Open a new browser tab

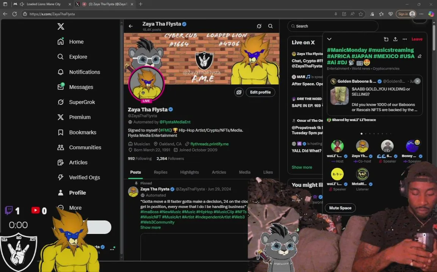coord(141,4)
